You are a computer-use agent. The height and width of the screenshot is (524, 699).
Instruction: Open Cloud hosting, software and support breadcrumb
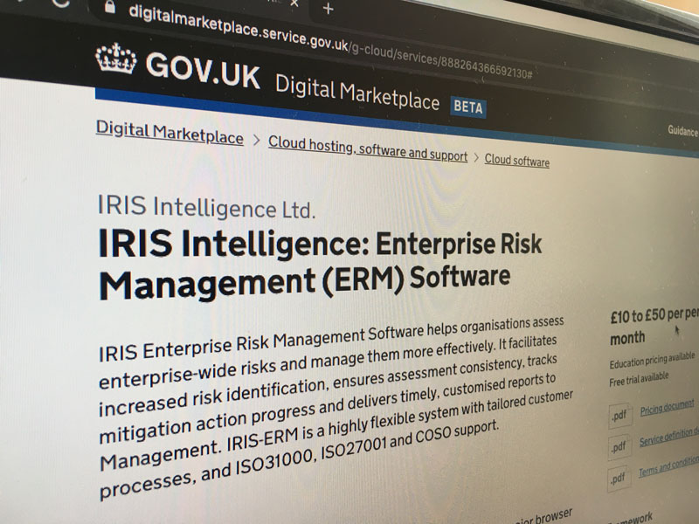click(368, 149)
